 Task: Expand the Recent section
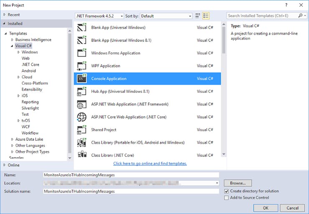tap(4, 15)
